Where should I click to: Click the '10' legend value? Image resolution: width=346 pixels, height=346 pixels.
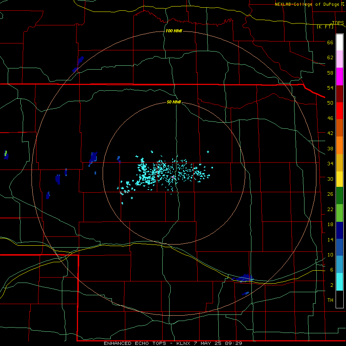pyautogui.click(x=330, y=255)
